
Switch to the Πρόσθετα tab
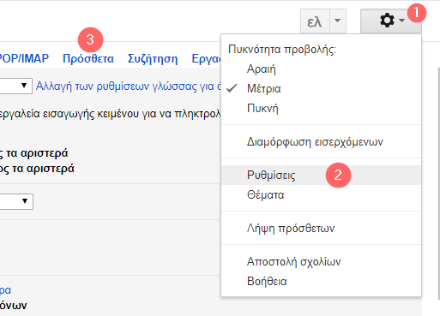(88, 59)
